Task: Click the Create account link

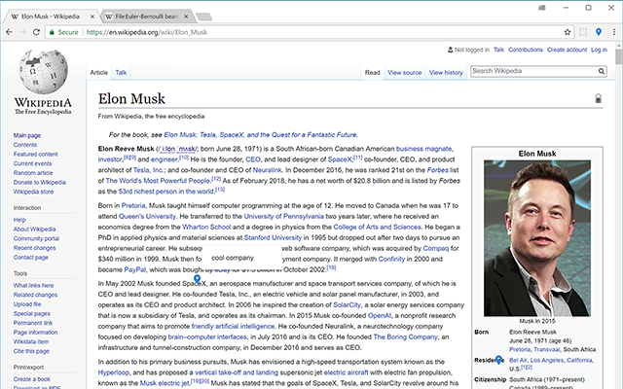Action: (x=567, y=50)
